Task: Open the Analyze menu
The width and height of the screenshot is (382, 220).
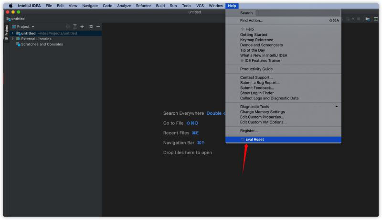Action: (124, 6)
